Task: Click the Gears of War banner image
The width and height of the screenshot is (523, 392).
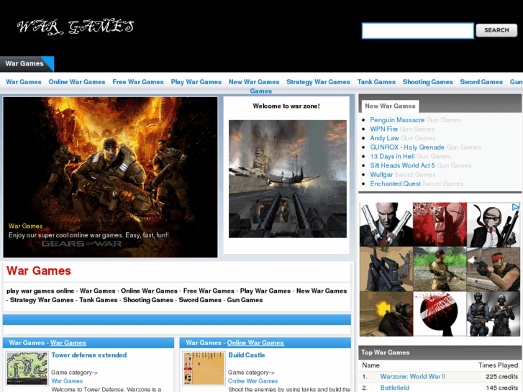Action: [x=110, y=177]
